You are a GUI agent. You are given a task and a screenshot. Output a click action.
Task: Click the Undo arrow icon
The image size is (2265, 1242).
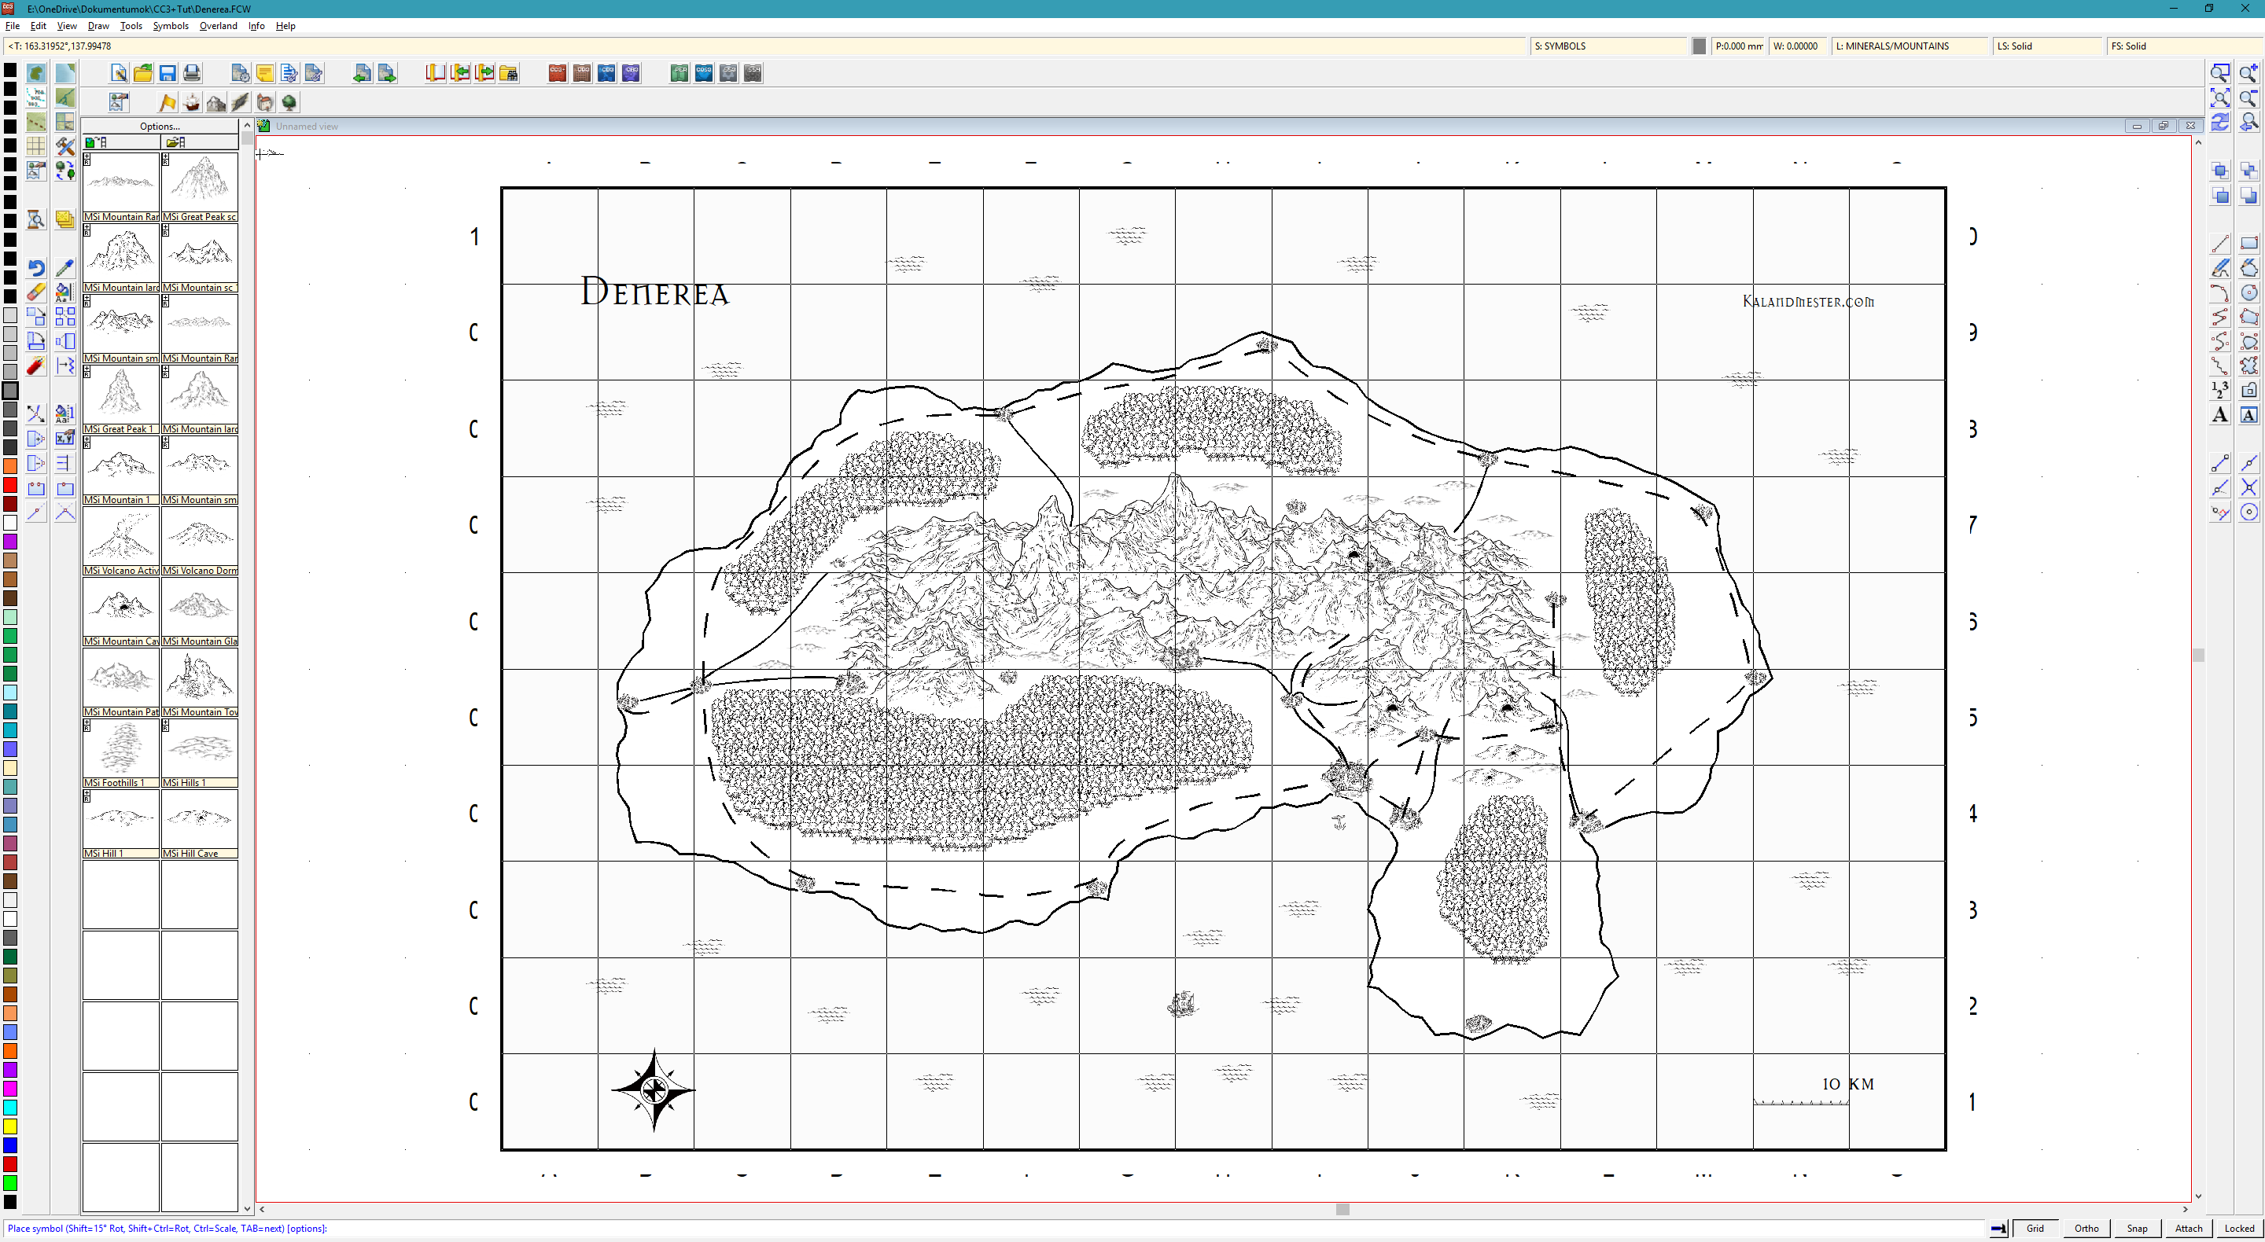[36, 268]
